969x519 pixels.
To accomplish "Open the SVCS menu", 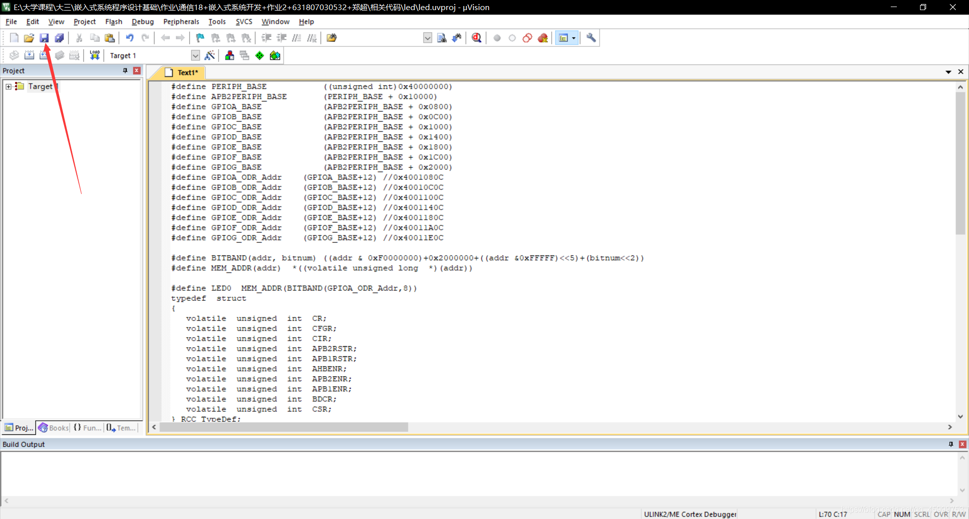I will pyautogui.click(x=244, y=22).
